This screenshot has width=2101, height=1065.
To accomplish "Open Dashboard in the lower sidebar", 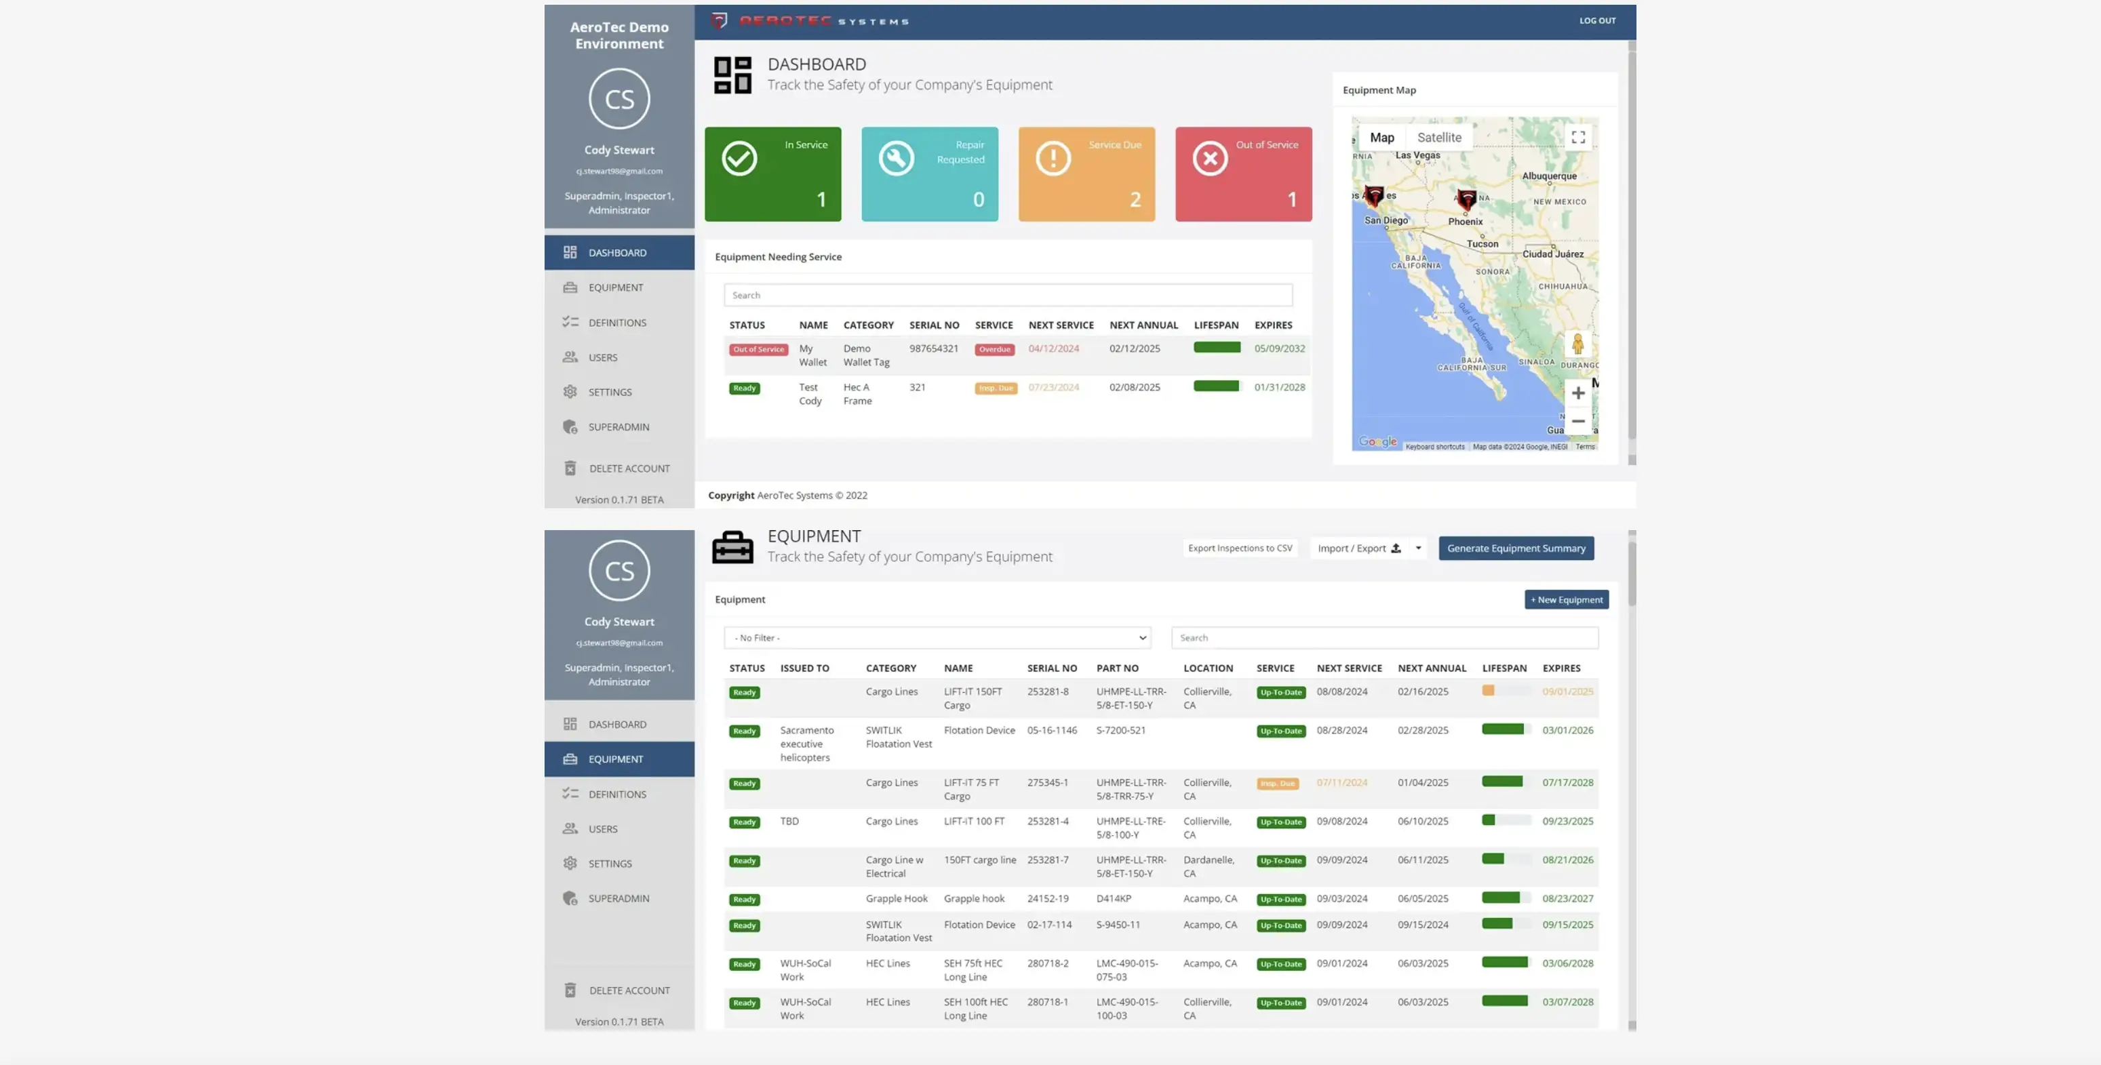I will [619, 724].
